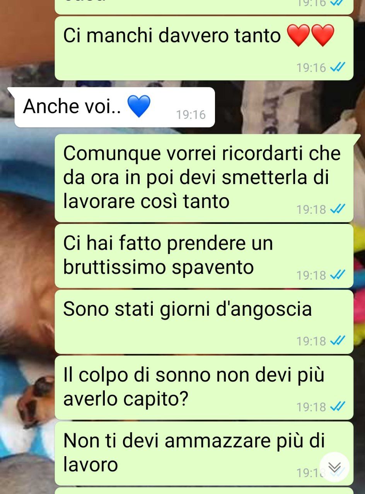Tap read checkmarks on 'colpo di sonno' message
The image size is (365, 494).
tap(337, 406)
